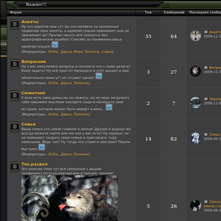
Task: Open moderator Полночь in Вопросник row
Action: (x=81, y=83)
